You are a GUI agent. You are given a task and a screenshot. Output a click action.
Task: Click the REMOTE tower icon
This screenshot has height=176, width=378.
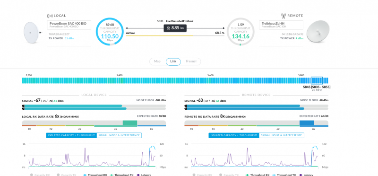click(x=283, y=16)
